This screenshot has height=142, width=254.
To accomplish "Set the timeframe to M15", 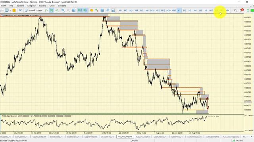I will tap(163, 11).
